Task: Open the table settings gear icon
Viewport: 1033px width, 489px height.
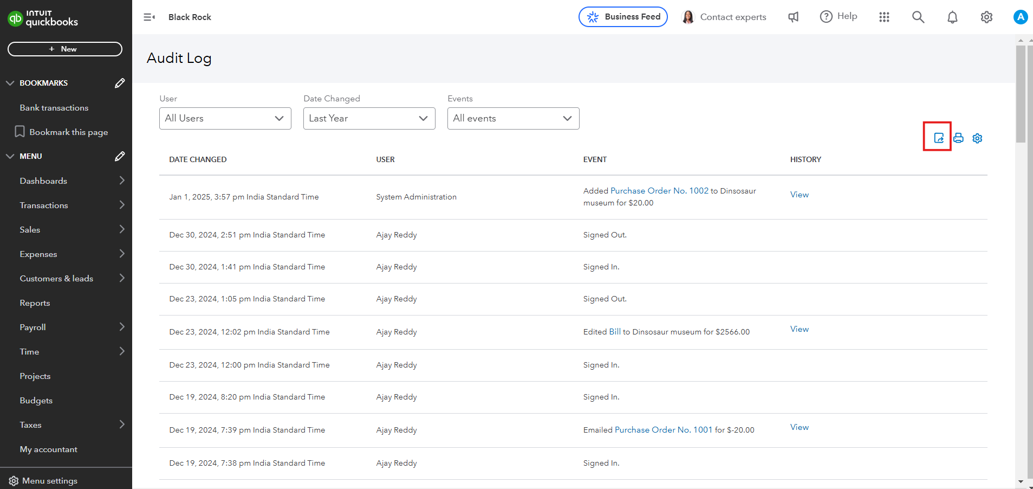Action: 977,138
